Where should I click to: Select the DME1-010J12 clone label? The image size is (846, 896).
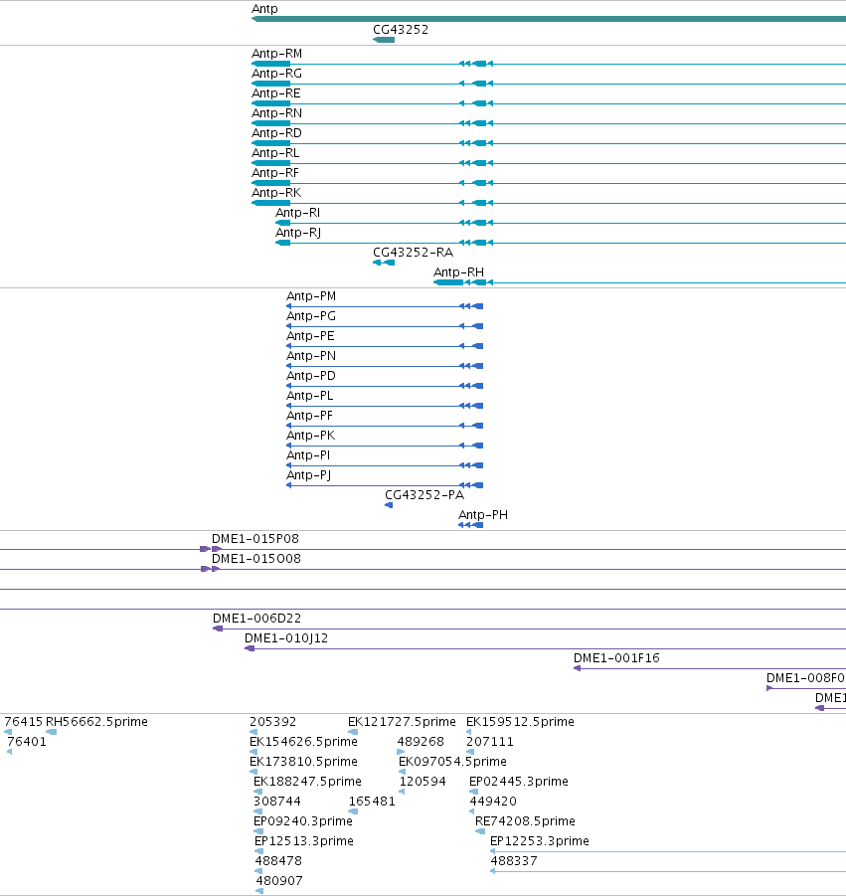tap(286, 638)
